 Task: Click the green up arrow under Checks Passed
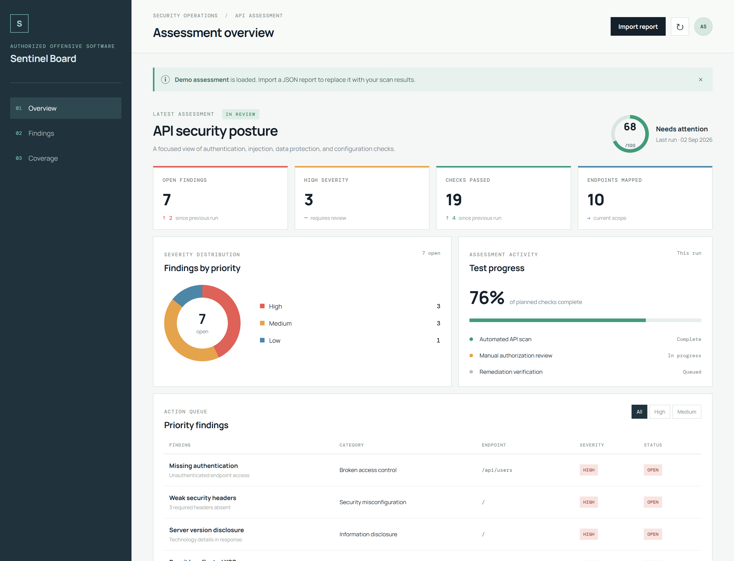(x=447, y=218)
